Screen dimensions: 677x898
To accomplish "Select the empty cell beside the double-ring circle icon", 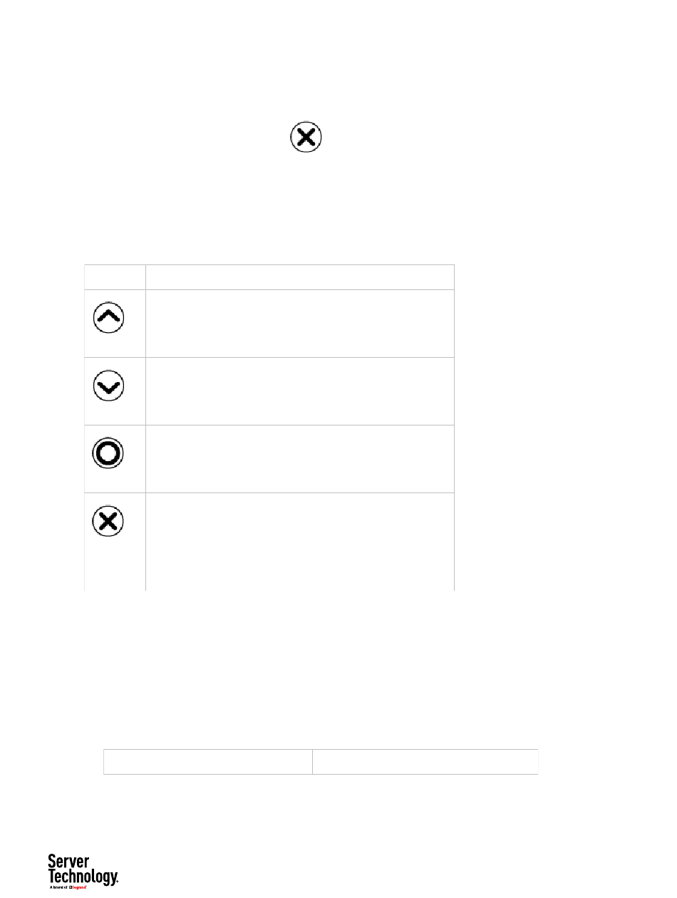I will click(300, 459).
